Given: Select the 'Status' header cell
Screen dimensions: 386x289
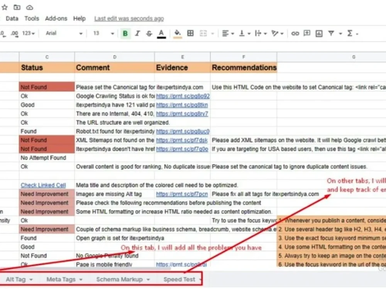Looking at the screenshot, I should tap(47, 67).
